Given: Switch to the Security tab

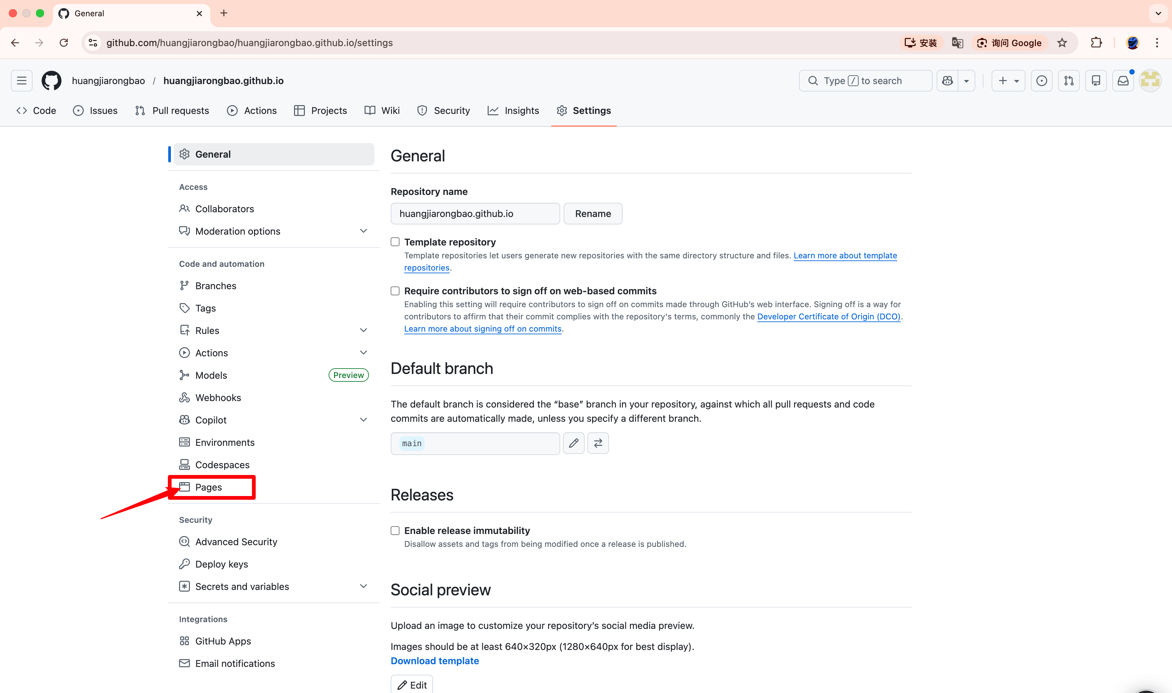Looking at the screenshot, I should click(444, 111).
